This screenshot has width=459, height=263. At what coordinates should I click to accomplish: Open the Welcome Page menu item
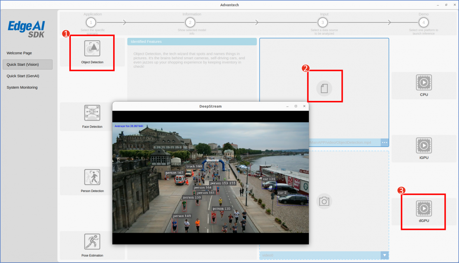tap(19, 53)
